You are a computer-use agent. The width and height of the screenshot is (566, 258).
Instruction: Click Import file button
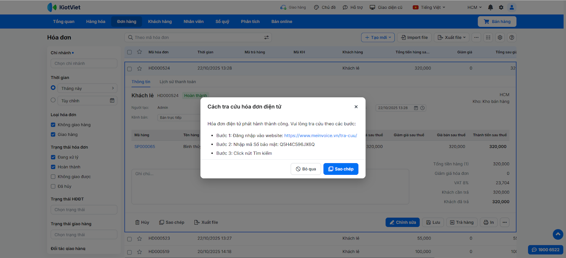click(x=414, y=38)
